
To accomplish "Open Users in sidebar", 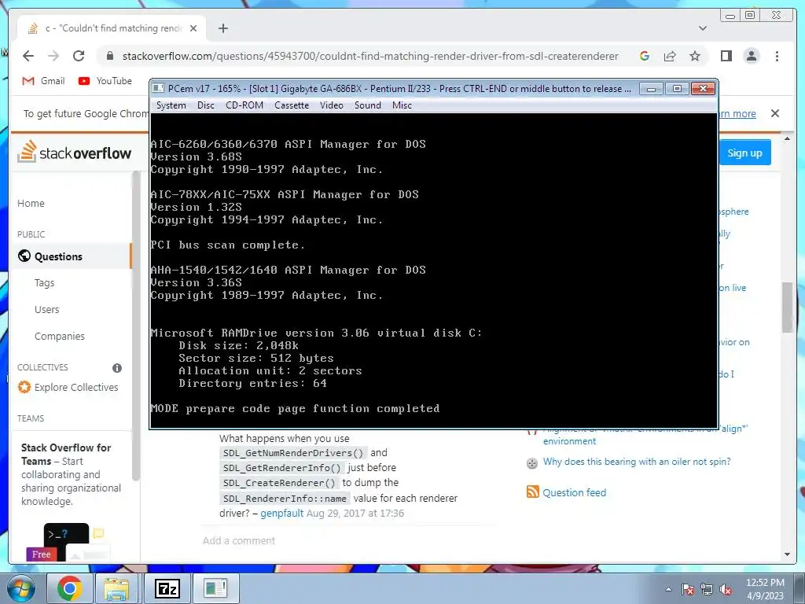I will [x=46, y=309].
